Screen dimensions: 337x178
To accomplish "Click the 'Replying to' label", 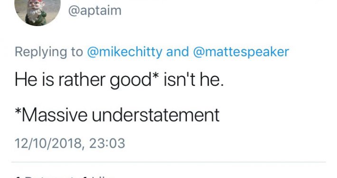I will click(49, 52).
